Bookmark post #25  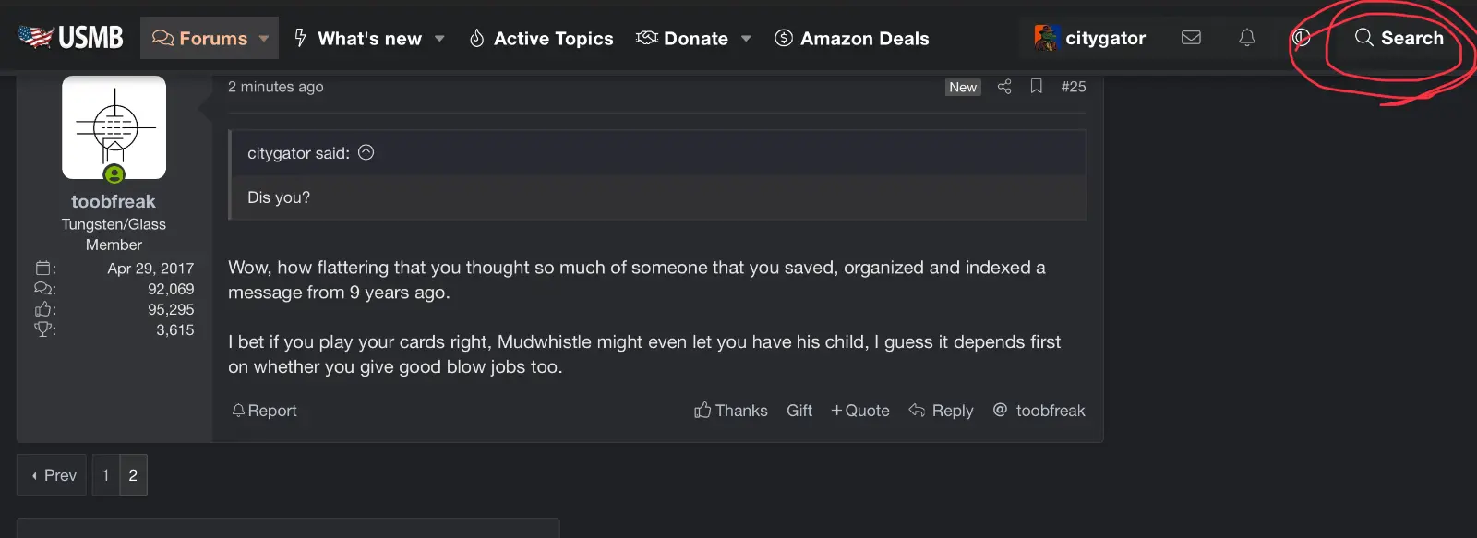pyautogui.click(x=1037, y=87)
